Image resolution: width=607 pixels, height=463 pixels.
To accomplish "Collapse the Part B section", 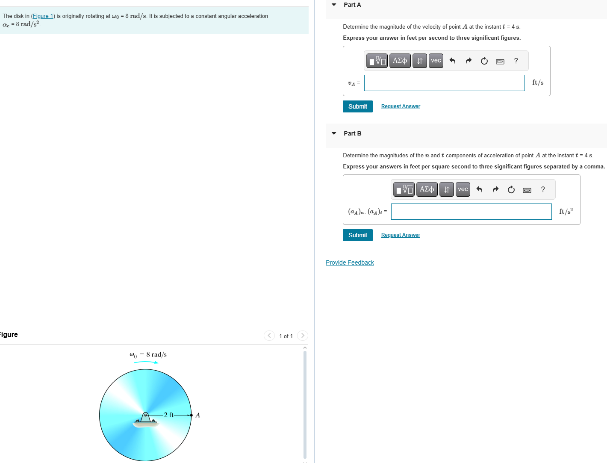I will (334, 133).
